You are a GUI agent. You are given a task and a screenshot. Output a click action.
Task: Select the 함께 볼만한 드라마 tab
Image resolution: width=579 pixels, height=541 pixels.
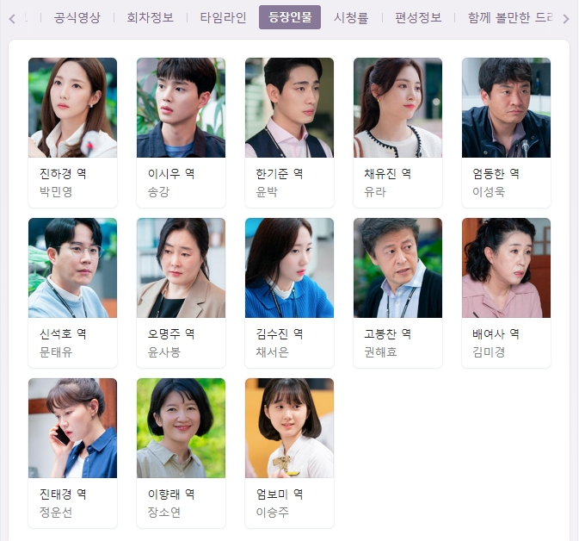tap(510, 17)
